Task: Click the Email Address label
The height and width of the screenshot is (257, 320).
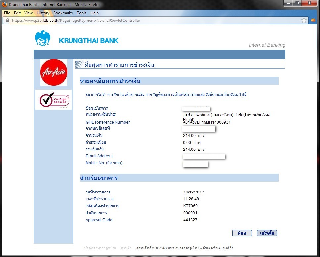Action: click(99, 156)
